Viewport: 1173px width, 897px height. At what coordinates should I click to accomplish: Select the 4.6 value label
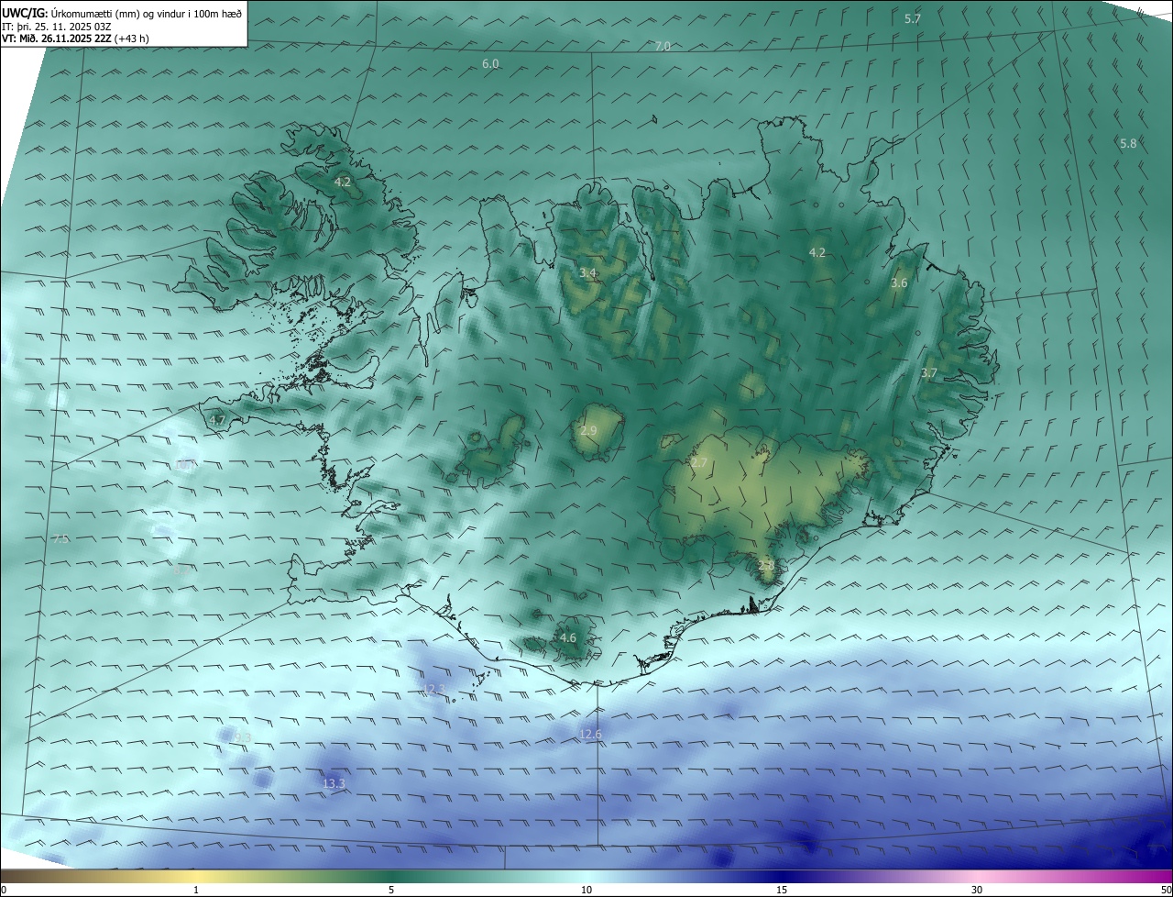568,637
